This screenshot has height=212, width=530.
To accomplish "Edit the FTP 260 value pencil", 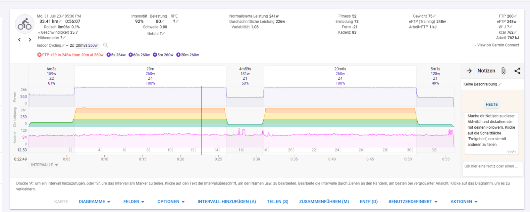I will 515,16.
